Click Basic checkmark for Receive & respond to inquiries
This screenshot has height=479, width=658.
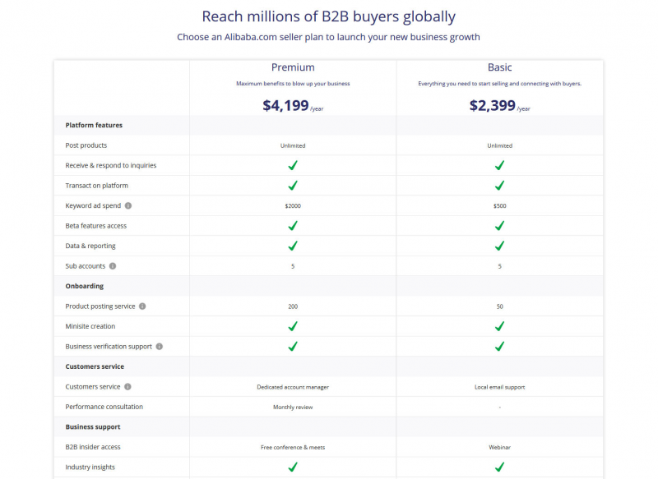coord(499,165)
